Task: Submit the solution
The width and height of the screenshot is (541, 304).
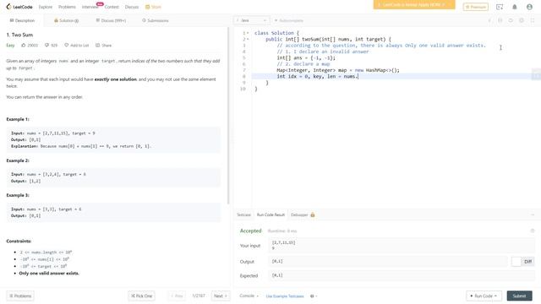Action: (x=519, y=296)
